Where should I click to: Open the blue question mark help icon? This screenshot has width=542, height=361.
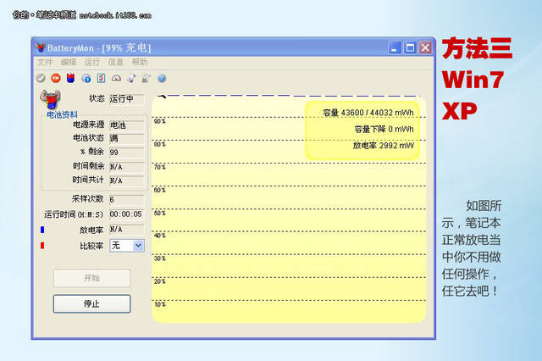point(162,79)
